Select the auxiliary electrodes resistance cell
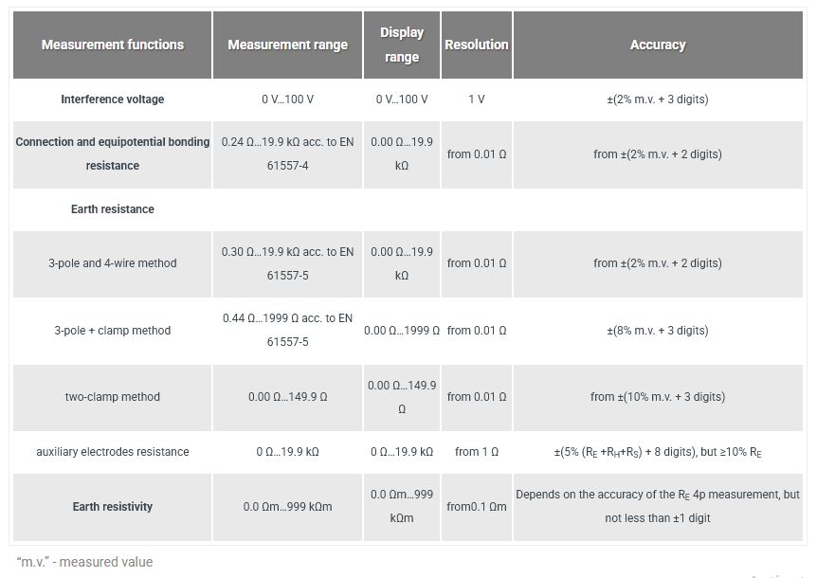This screenshot has width=817, height=578. 113,452
